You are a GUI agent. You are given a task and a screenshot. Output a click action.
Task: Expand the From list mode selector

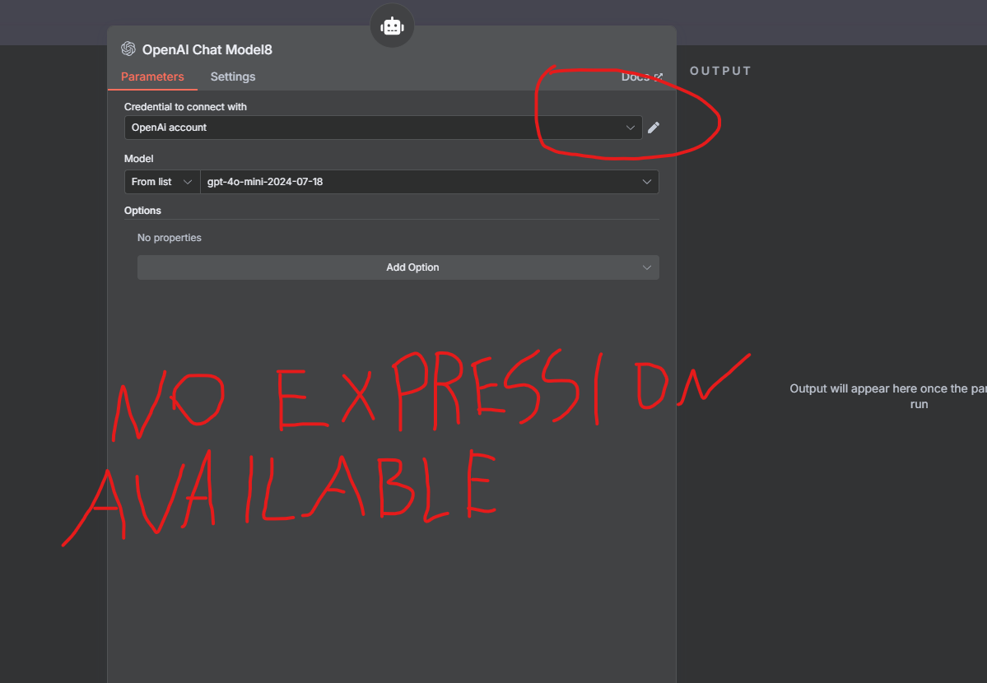(162, 182)
